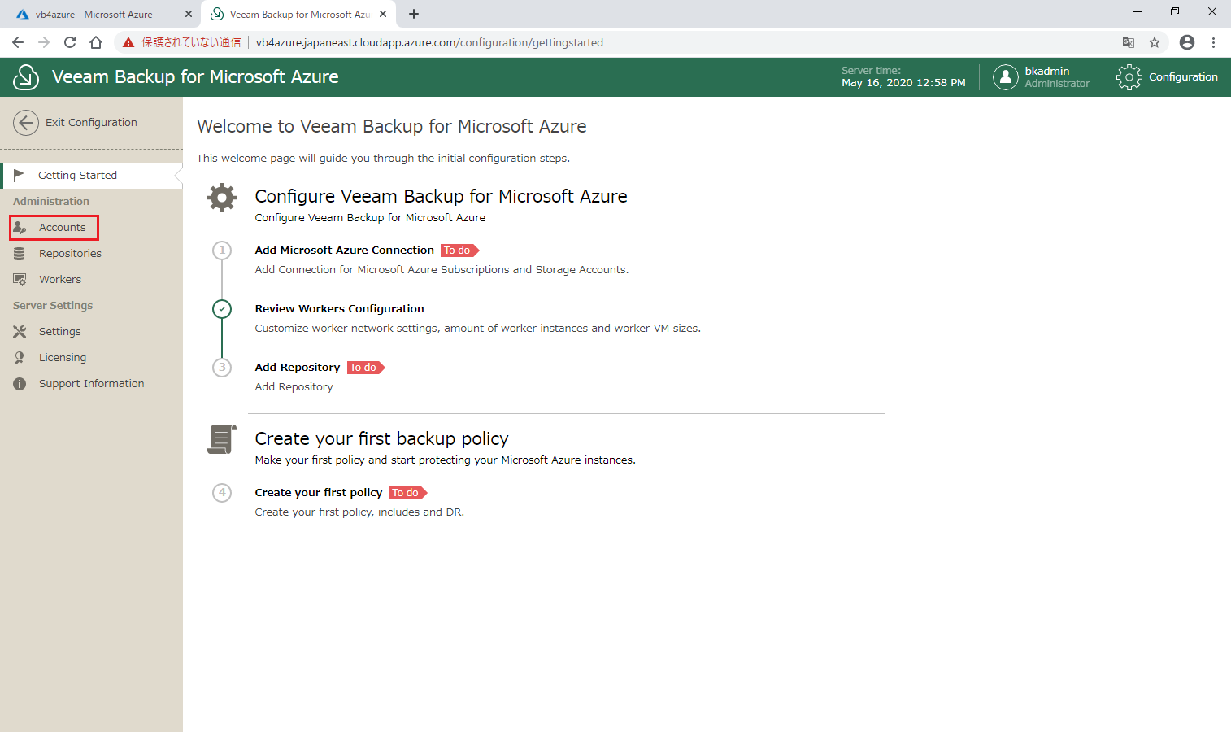Click the not-secure warning triangle icon
The image size is (1231, 732).
(x=128, y=42)
